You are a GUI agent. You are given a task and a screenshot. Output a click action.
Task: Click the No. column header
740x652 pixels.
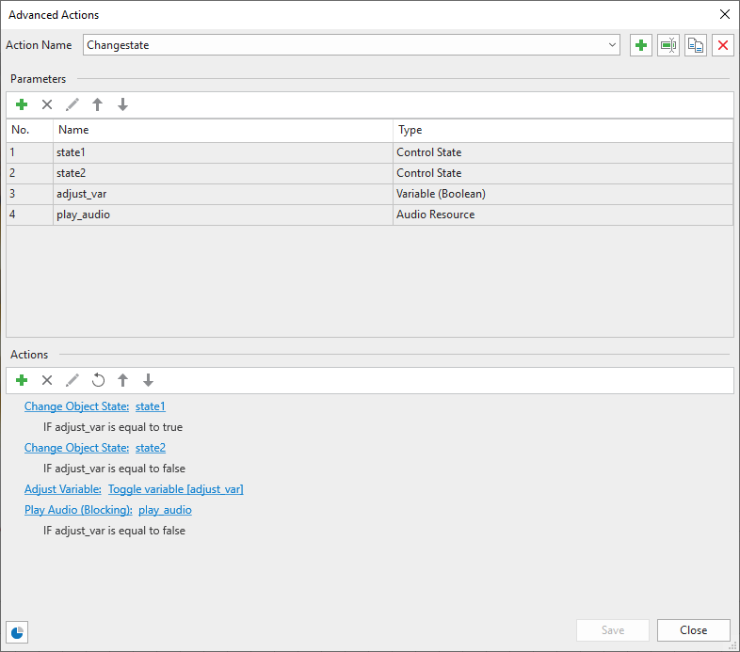30,130
